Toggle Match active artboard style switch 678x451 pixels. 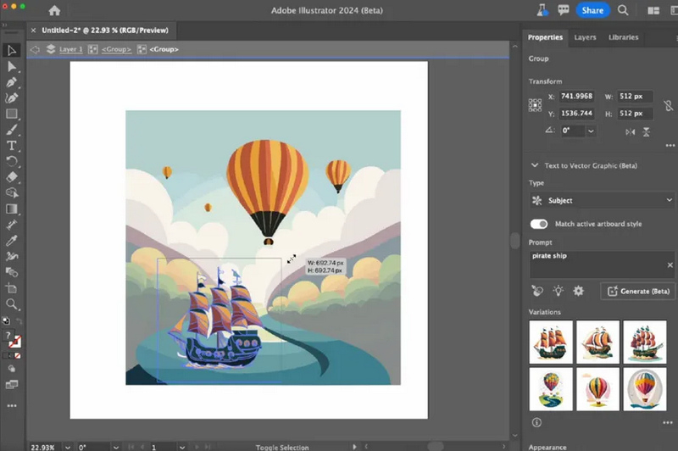[538, 224]
